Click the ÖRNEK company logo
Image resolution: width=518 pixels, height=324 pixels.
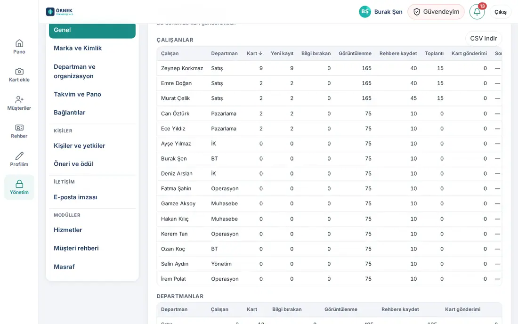[x=60, y=12]
